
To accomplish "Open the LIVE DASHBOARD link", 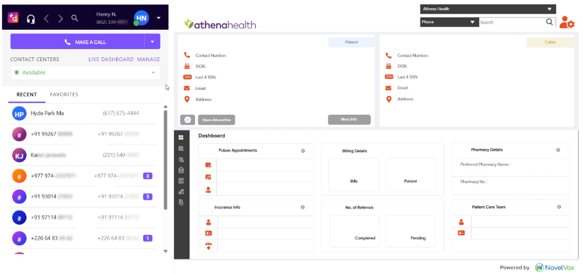I will point(111,60).
